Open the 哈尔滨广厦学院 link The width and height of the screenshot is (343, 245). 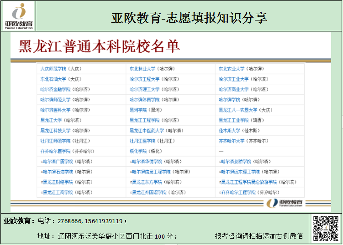[x=58, y=162]
